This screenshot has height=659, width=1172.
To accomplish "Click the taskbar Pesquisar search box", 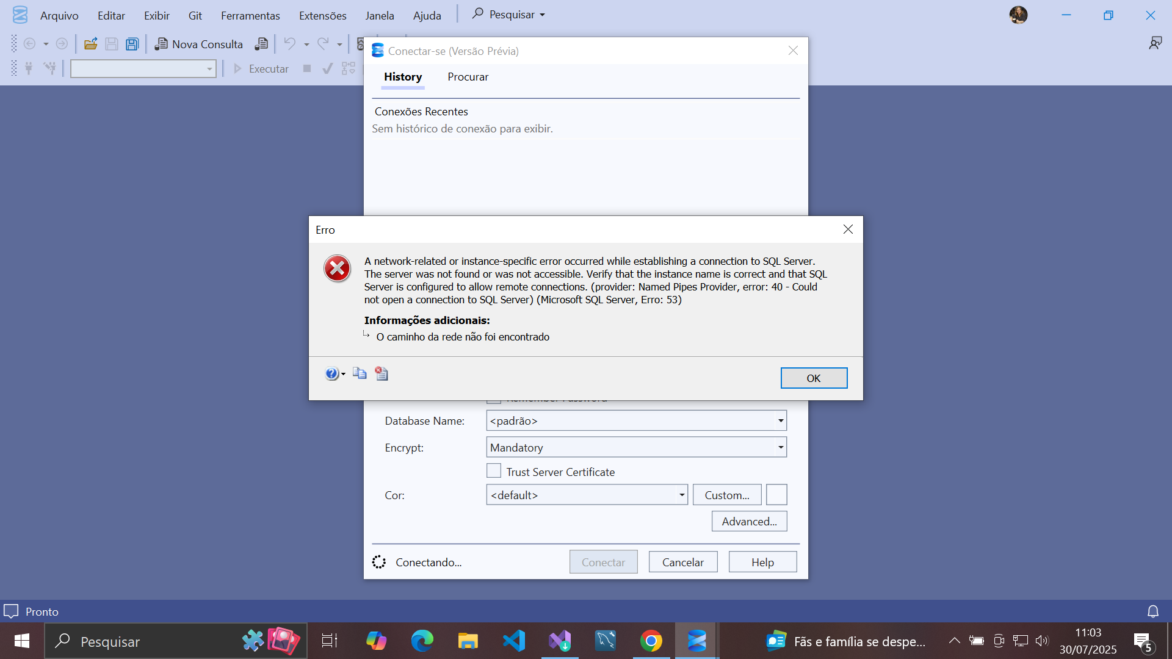I will click(x=176, y=641).
